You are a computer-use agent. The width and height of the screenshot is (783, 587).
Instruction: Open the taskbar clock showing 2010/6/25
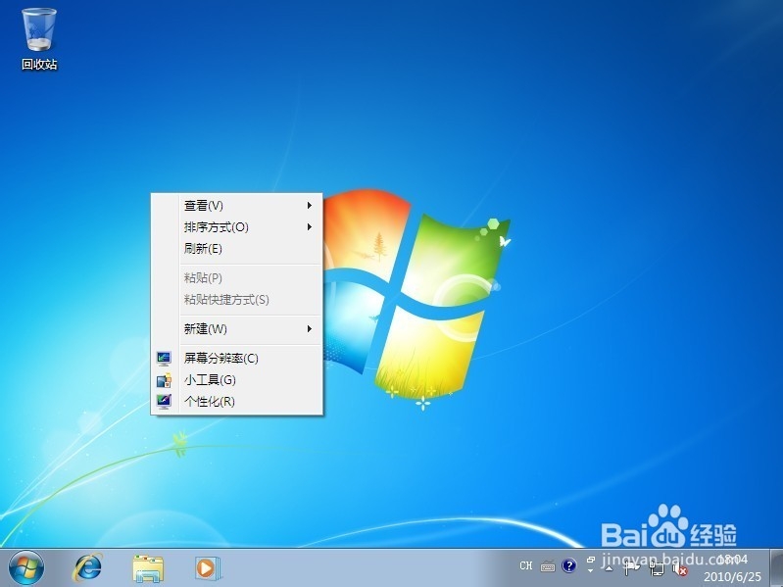(x=733, y=568)
